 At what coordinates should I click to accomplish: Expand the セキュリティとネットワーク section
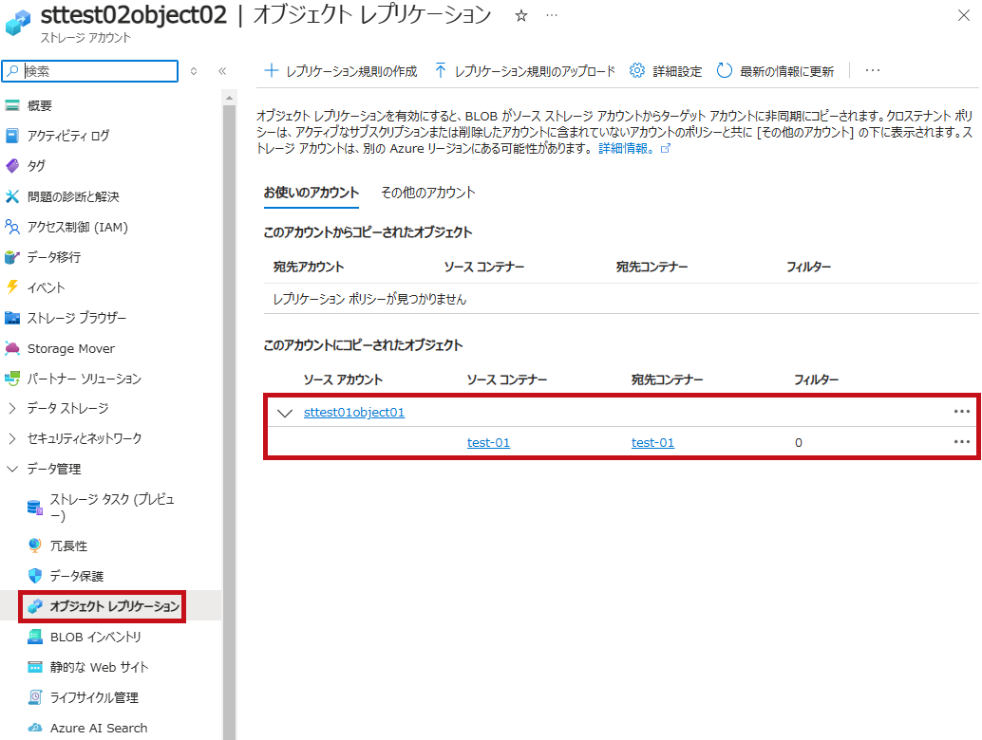pos(12,438)
